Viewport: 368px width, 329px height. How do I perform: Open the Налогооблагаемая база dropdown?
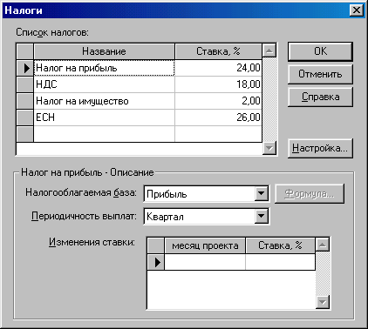(x=261, y=193)
